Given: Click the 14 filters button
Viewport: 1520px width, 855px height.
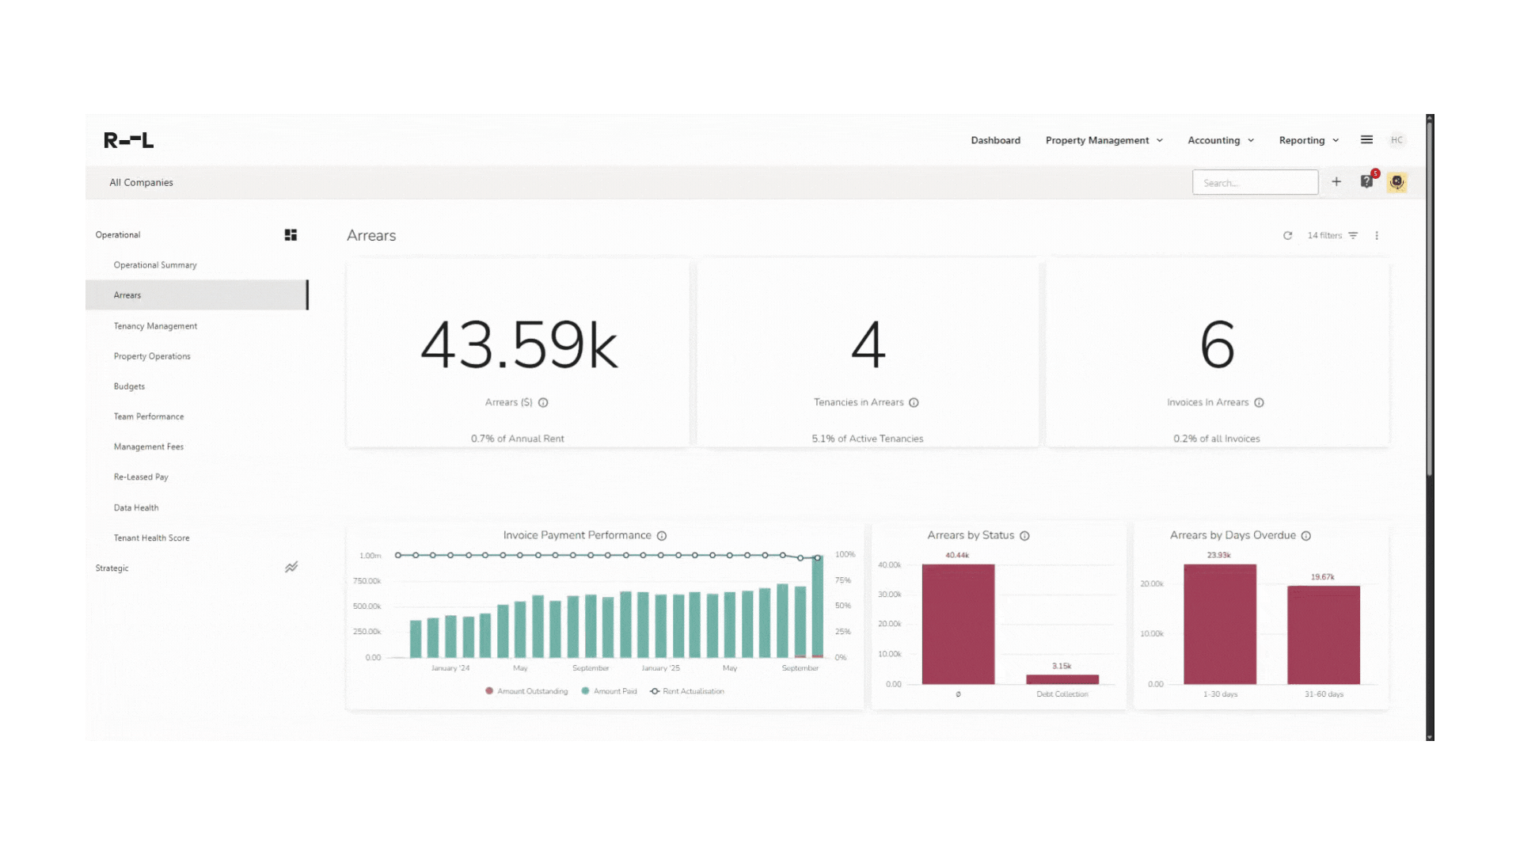Looking at the screenshot, I should (x=1325, y=235).
